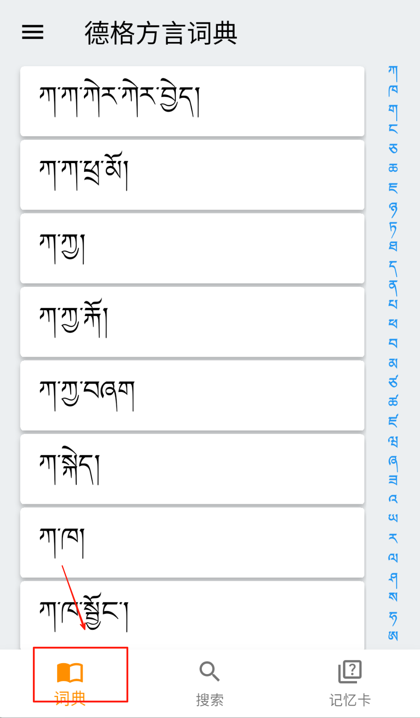Jump to letter ཁ in alphabet index
Image resolution: width=420 pixels, height=718 pixels.
[x=393, y=90]
